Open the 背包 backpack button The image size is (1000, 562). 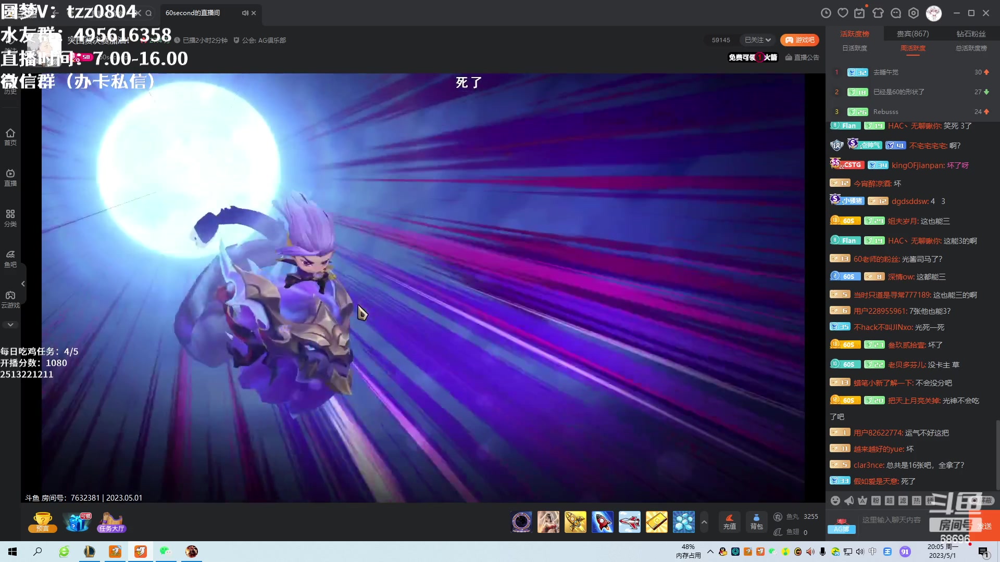point(756,522)
